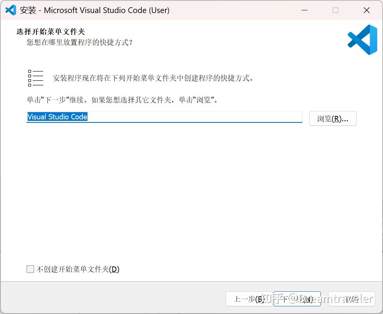Proceed to next step of the setup wizard
Image resolution: width=383 pixels, height=314 pixels.
click(x=297, y=299)
